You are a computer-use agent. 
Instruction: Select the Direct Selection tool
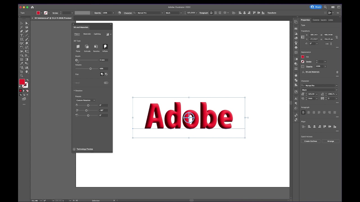(27, 23)
